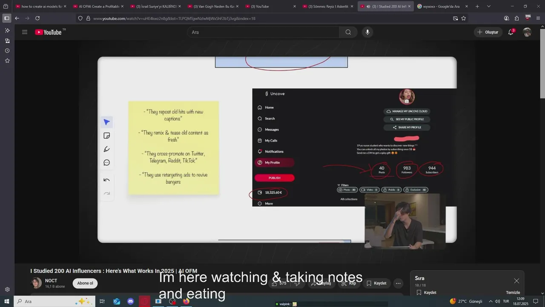Switch to Google'da Ara tab
Viewport: 545px width, 307px height.
tap(443, 6)
